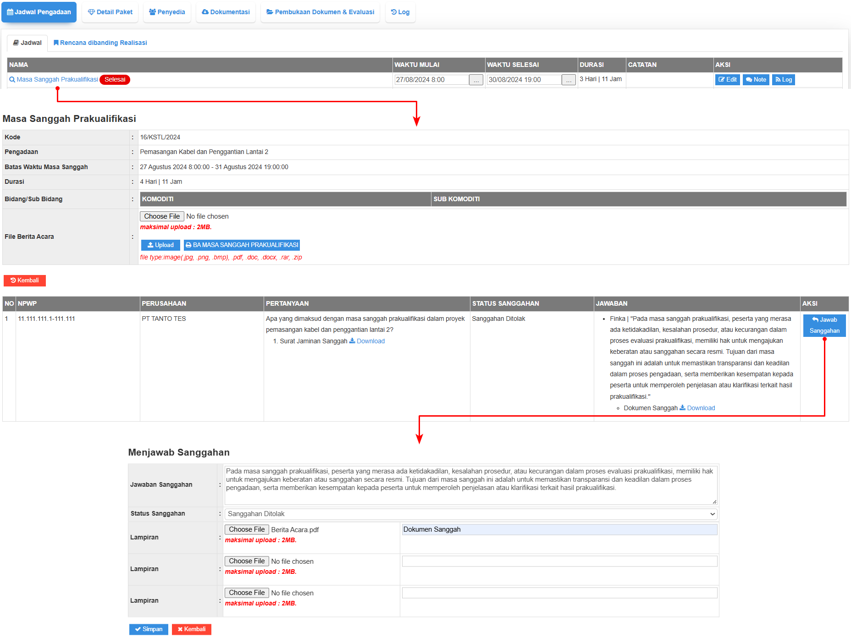Click the Upload berita acara button
Viewport: 851px width, 638px height.
coord(160,245)
